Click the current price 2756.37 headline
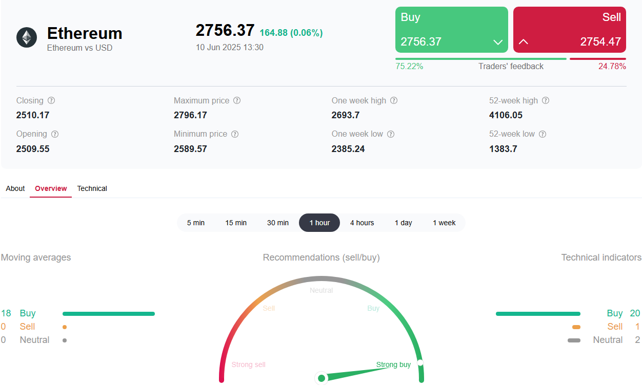This screenshot has width=642, height=387. coord(225,30)
